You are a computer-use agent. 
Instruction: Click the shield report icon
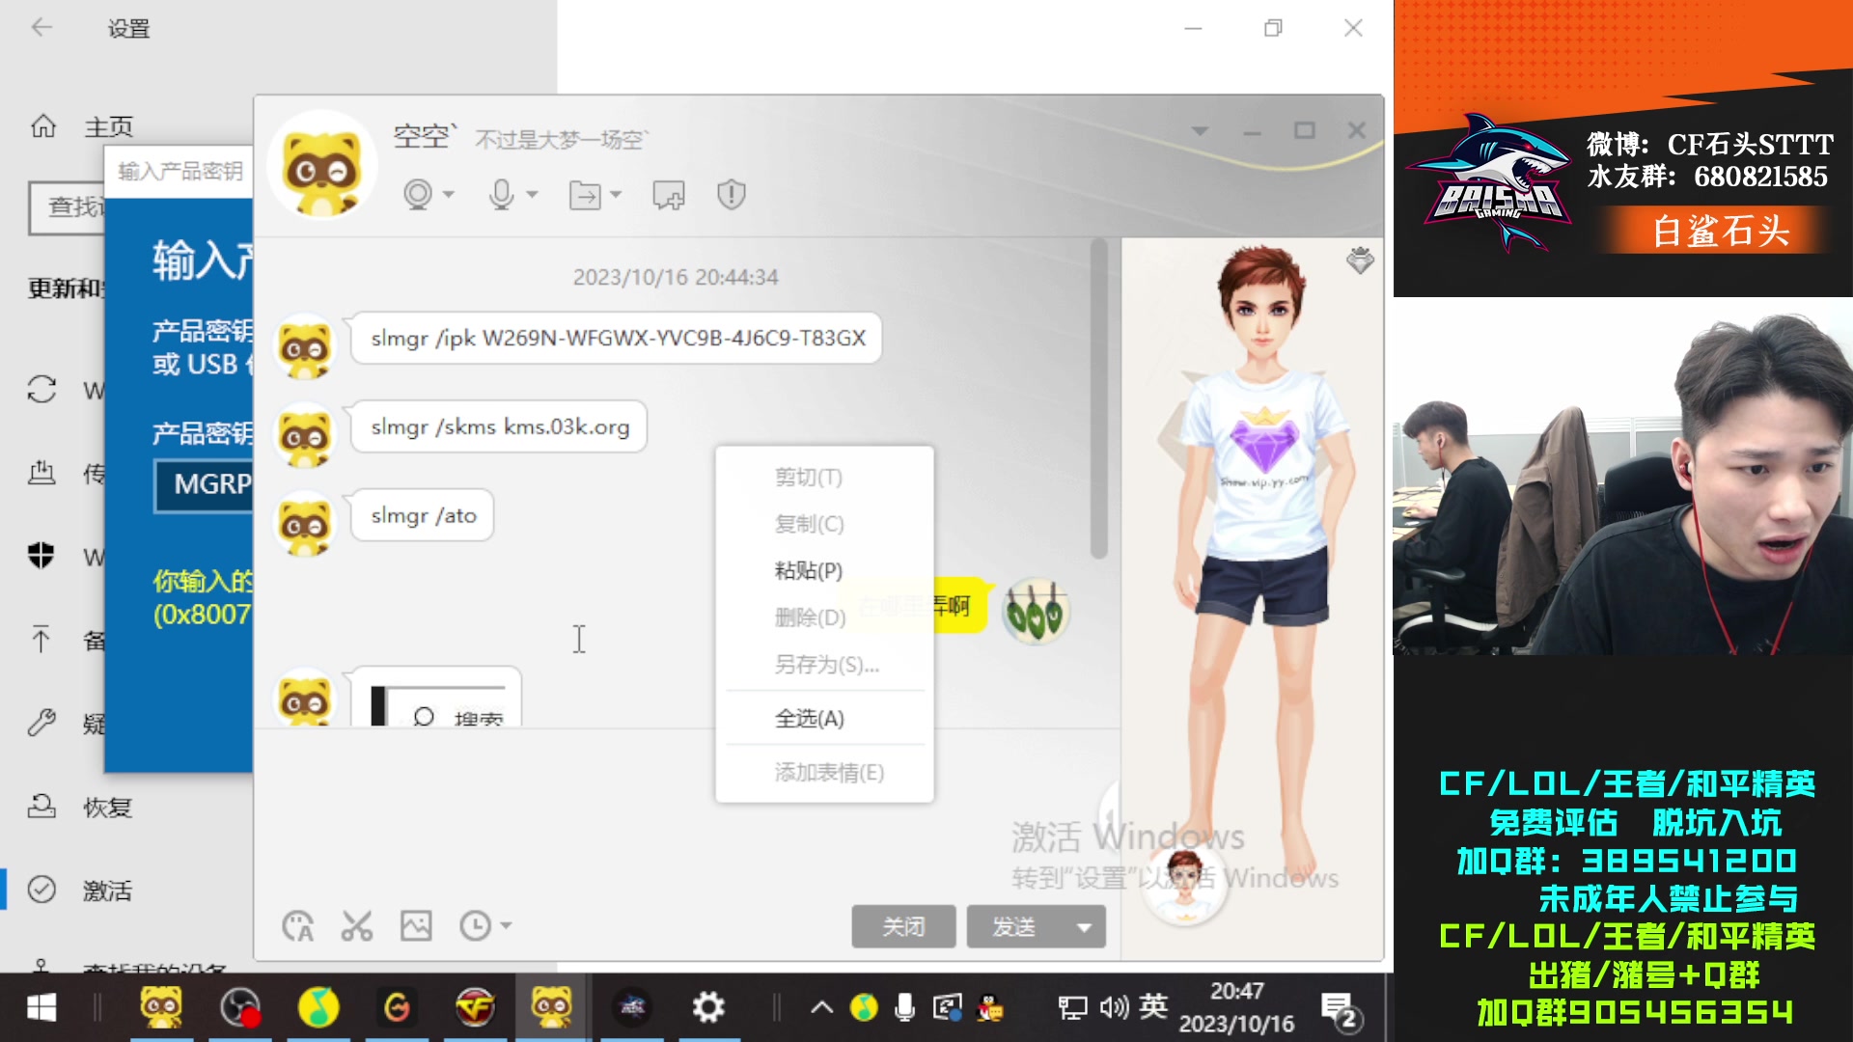732,195
